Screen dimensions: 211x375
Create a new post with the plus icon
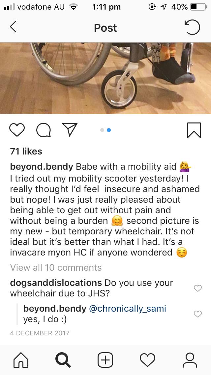[x=105, y=360]
